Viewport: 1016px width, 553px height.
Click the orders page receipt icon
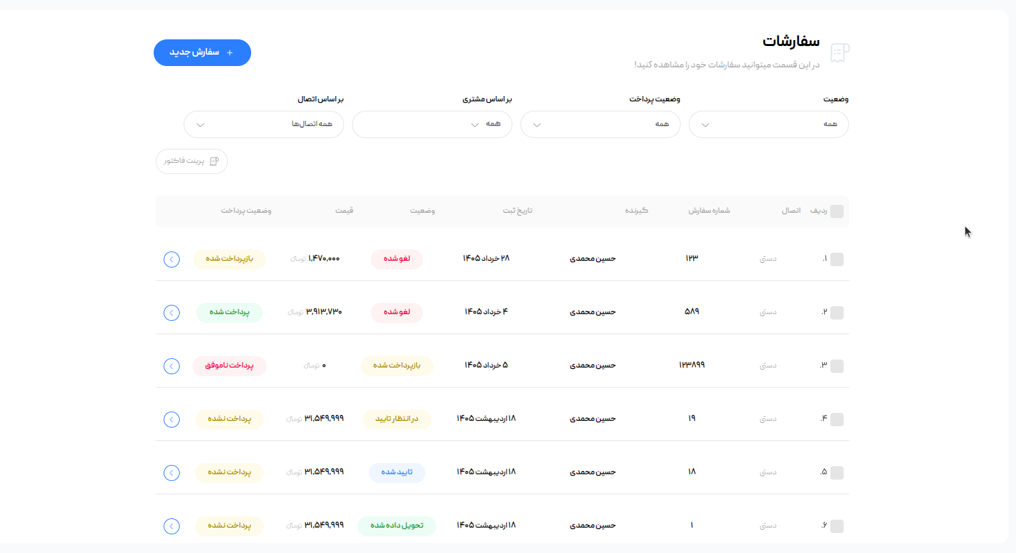840,53
